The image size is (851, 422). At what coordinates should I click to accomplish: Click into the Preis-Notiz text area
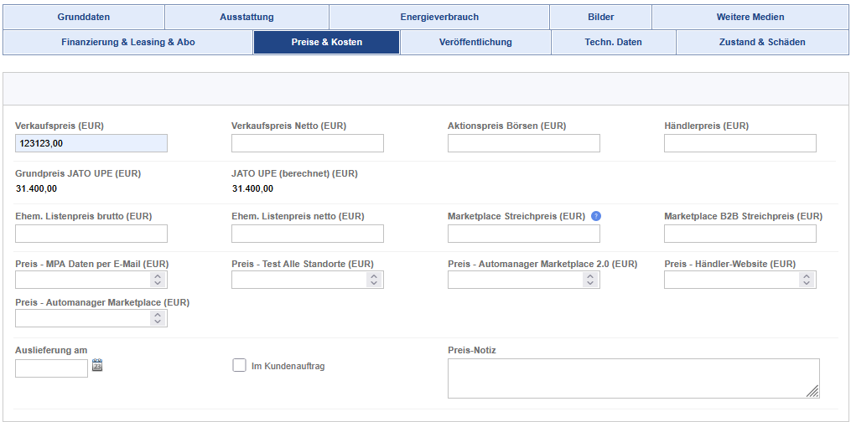click(633, 378)
